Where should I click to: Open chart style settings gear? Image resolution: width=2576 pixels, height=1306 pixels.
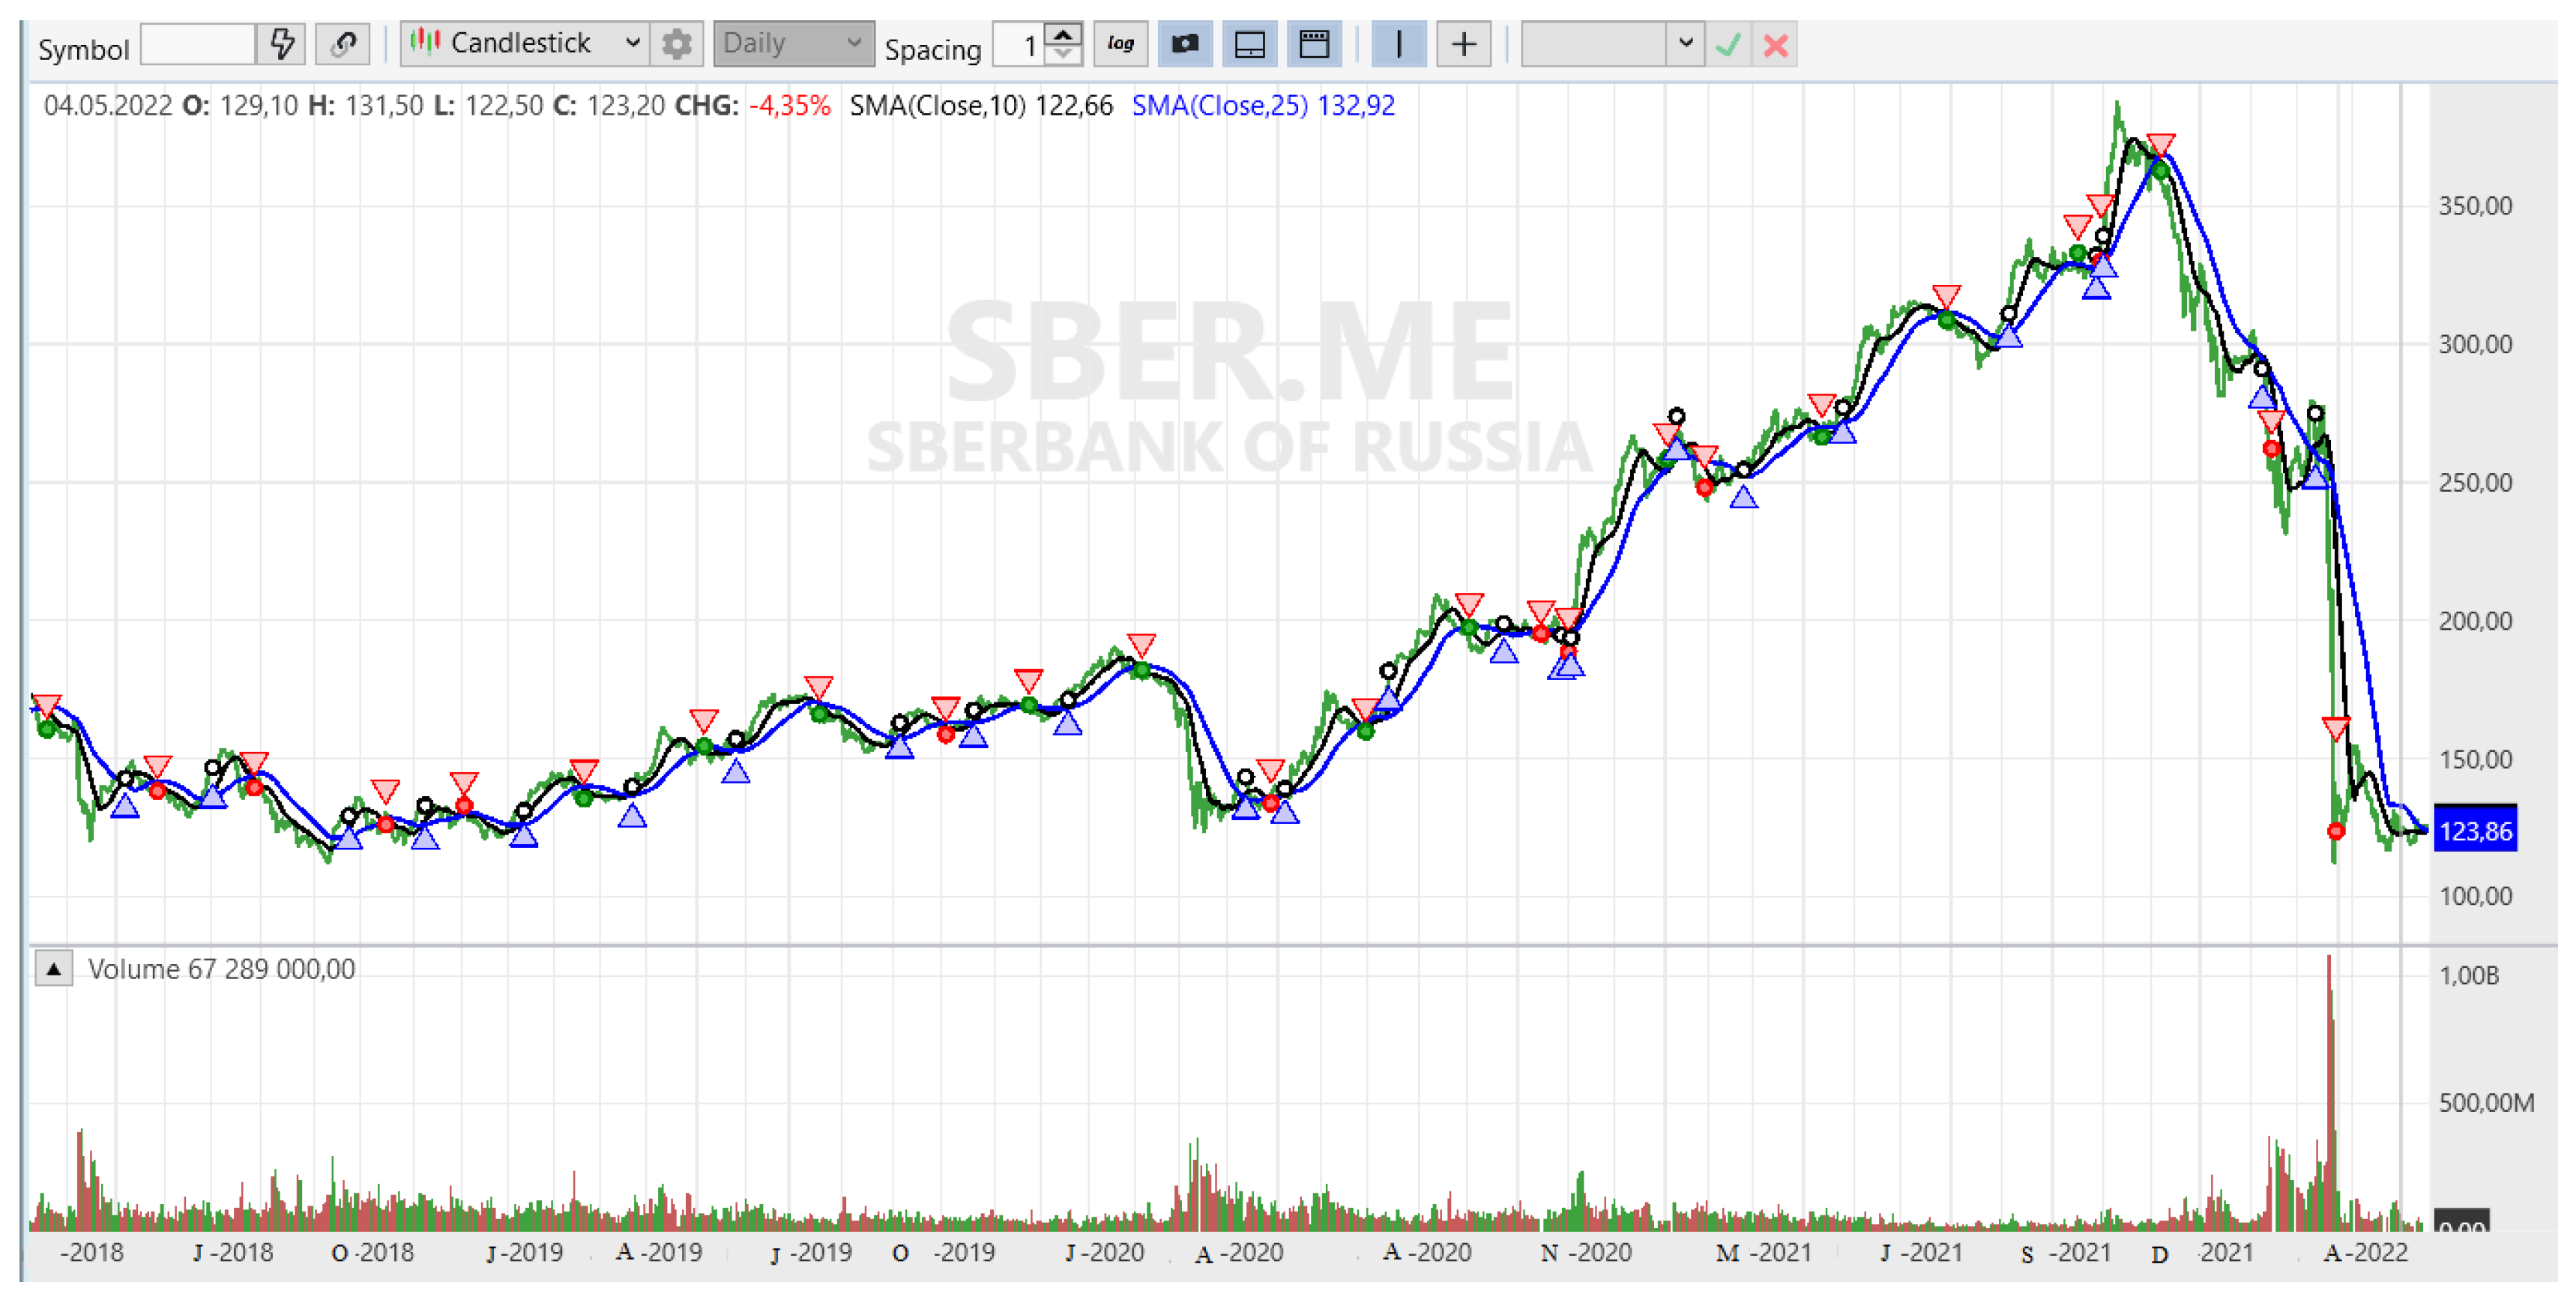click(x=677, y=45)
